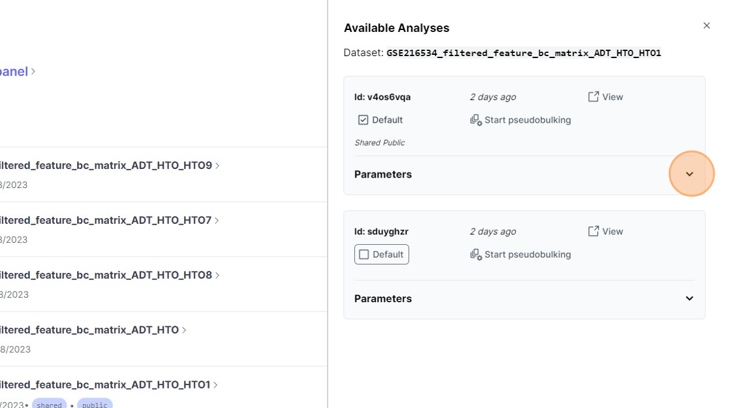The image size is (731, 408).
Task: Open dataset ending in ADT_HTO_HTO8
Action: point(104,275)
